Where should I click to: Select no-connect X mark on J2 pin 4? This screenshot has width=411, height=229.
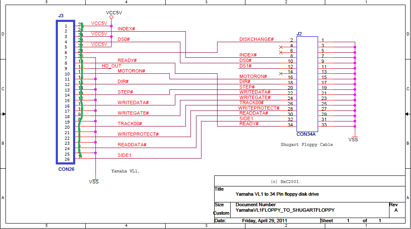[281, 47]
